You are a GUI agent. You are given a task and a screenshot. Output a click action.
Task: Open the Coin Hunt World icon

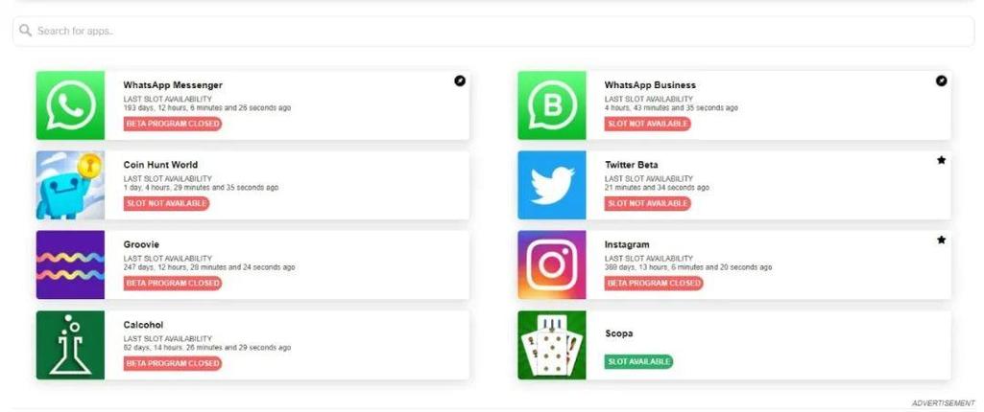click(70, 185)
